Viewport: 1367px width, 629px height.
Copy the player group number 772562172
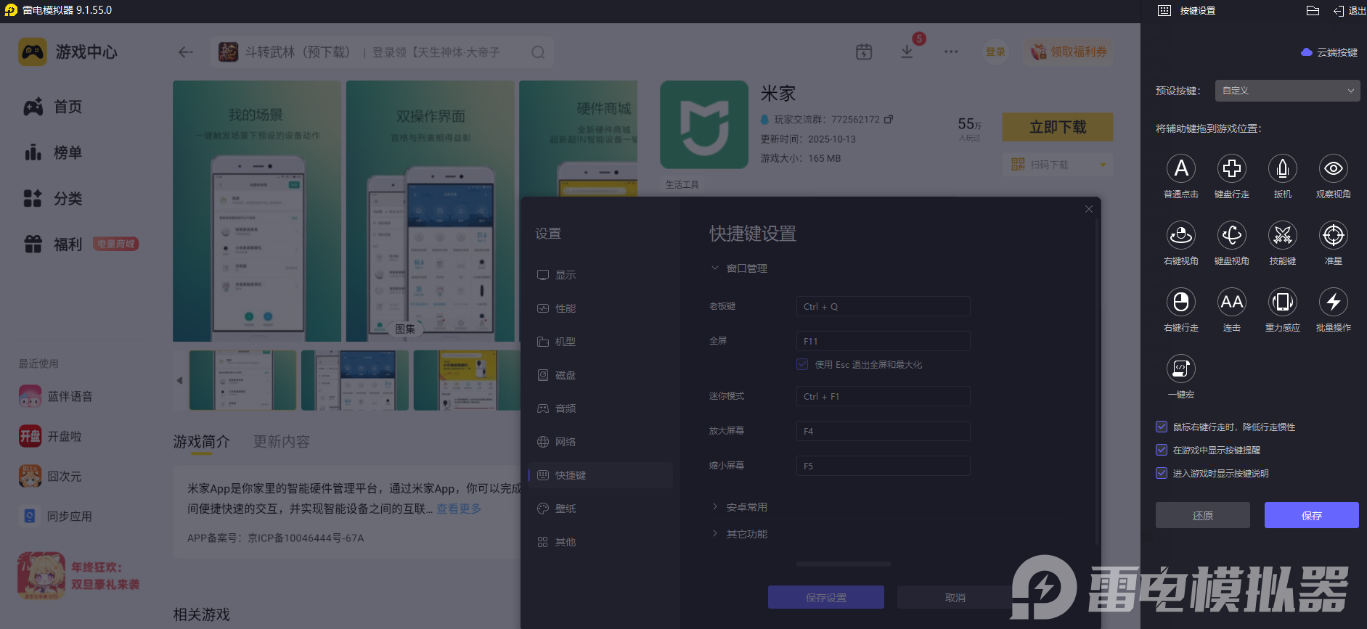[889, 119]
